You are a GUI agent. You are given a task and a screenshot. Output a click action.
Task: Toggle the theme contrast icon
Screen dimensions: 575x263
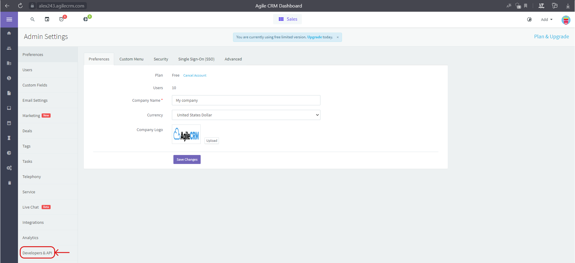point(529,19)
